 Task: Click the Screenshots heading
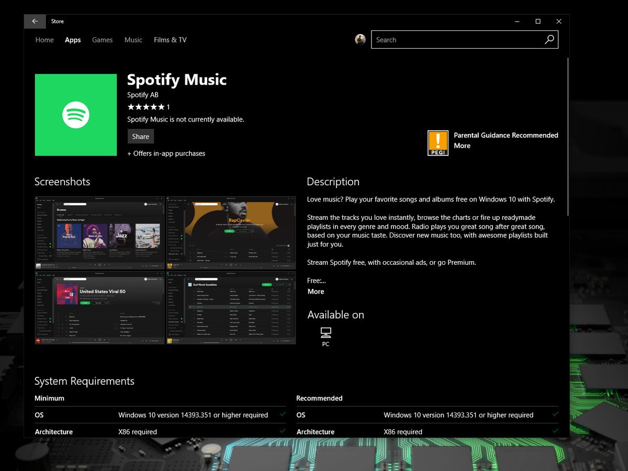coord(62,182)
